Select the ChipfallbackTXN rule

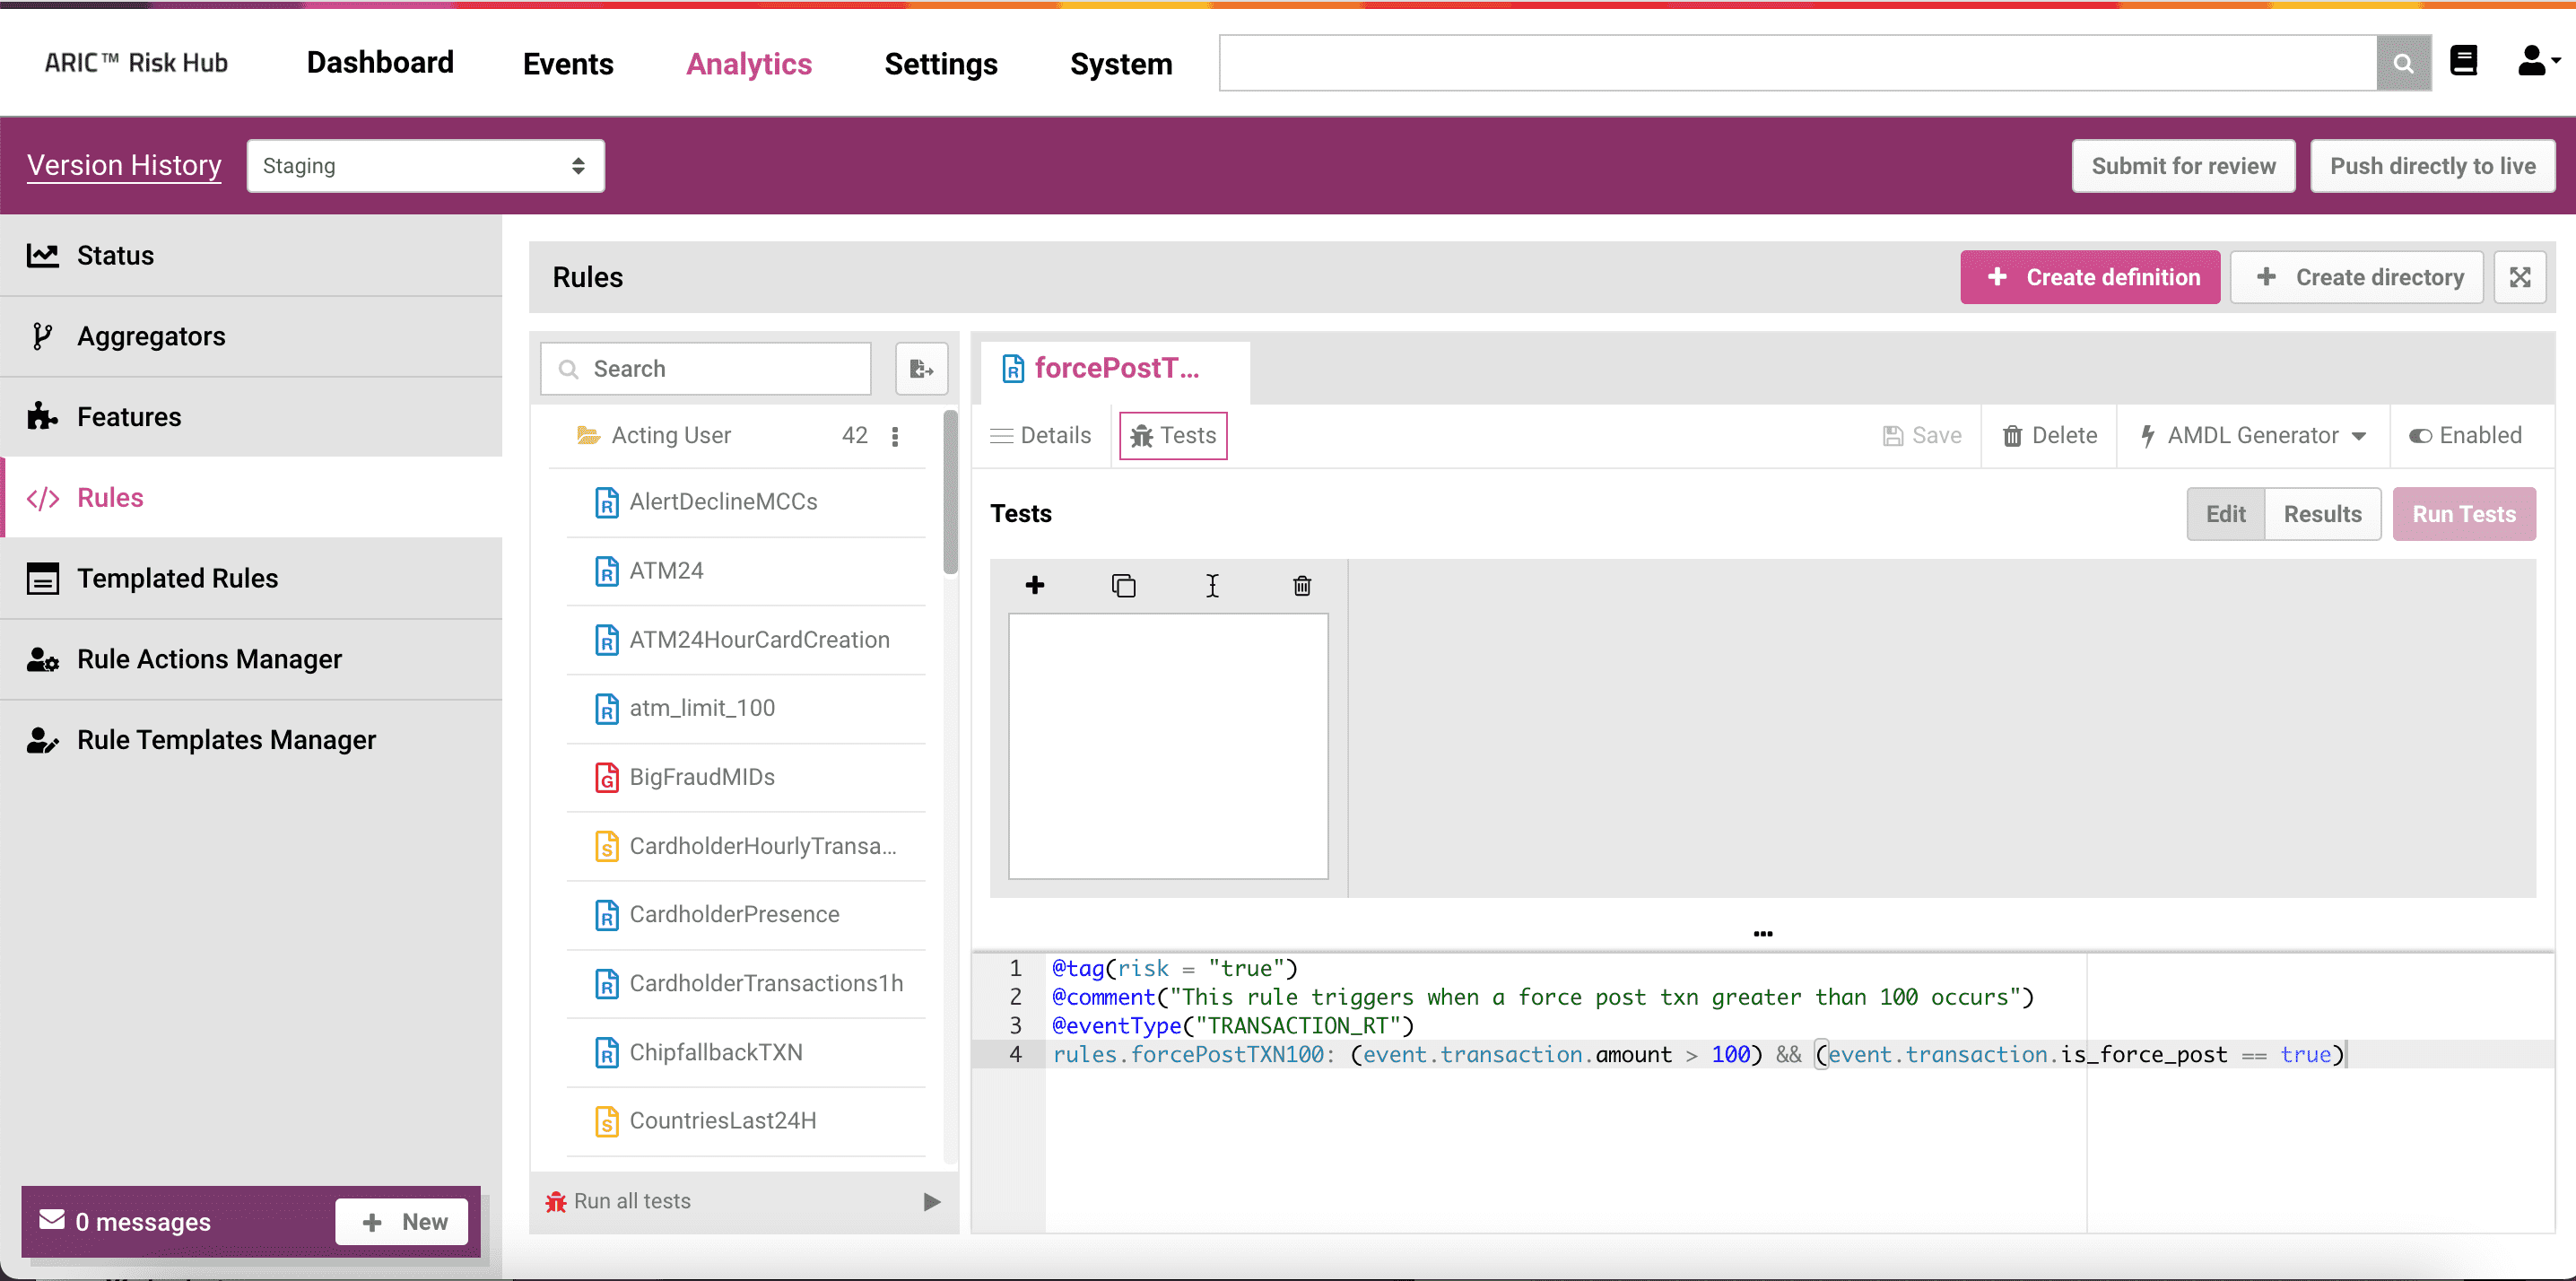[x=746, y=1053]
